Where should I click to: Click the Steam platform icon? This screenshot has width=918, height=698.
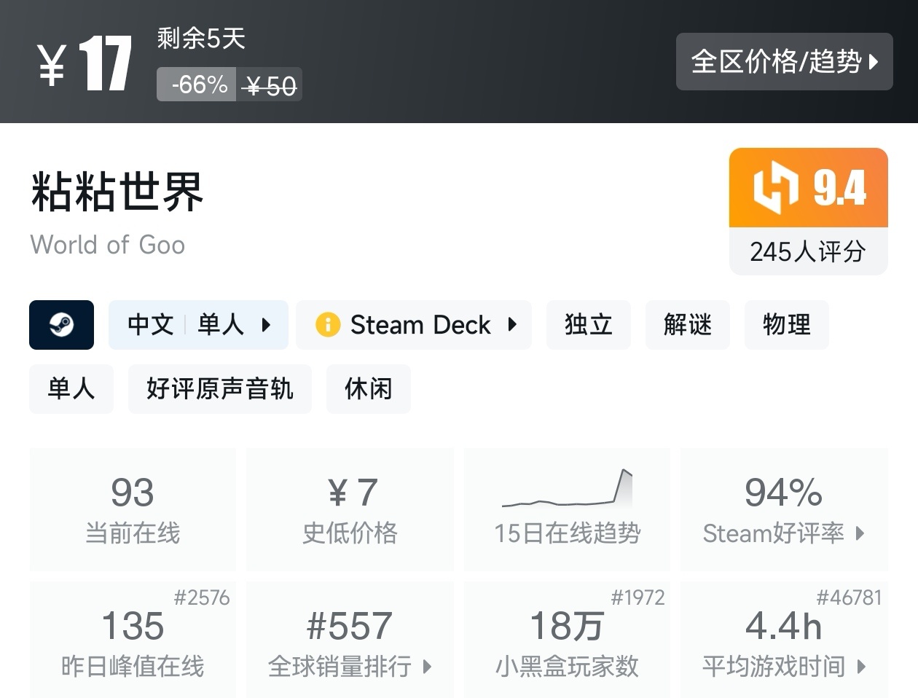(x=61, y=325)
